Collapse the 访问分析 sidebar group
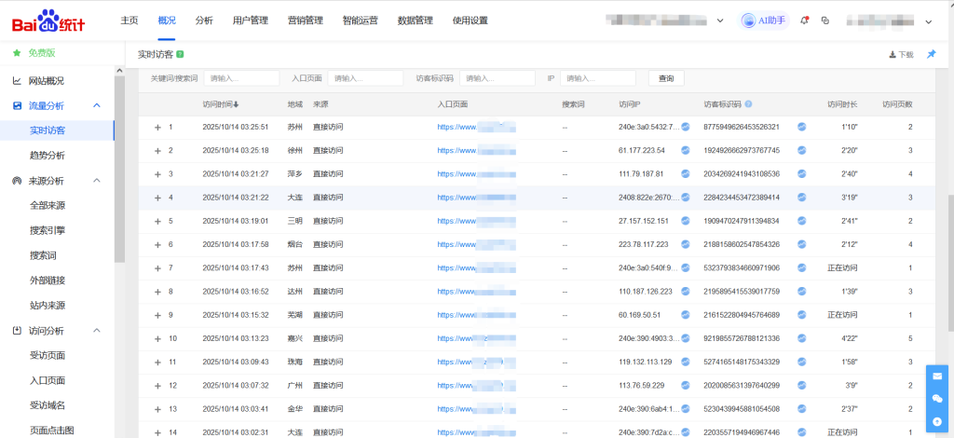The width and height of the screenshot is (954, 438). pos(96,330)
